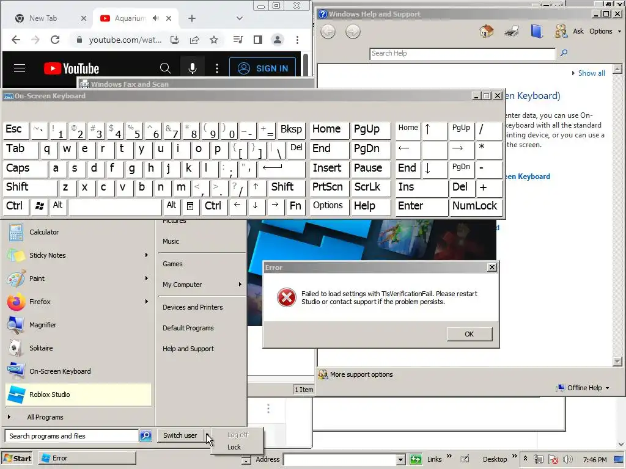Image resolution: width=626 pixels, height=469 pixels.
Task: Open the Chrome tab search dropdown chevron
Action: click(240, 18)
